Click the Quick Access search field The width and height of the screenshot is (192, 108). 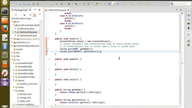pyautogui.click(x=181, y=4)
